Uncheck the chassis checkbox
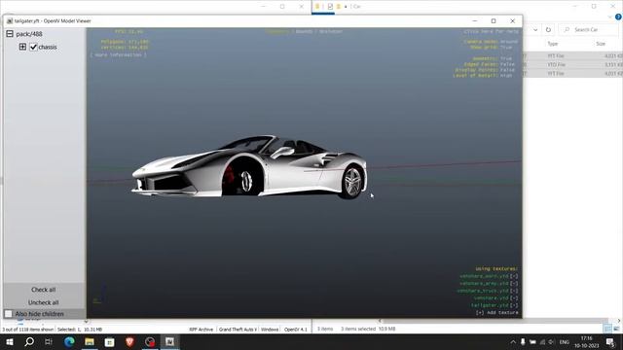623x350 pixels. [x=33, y=47]
